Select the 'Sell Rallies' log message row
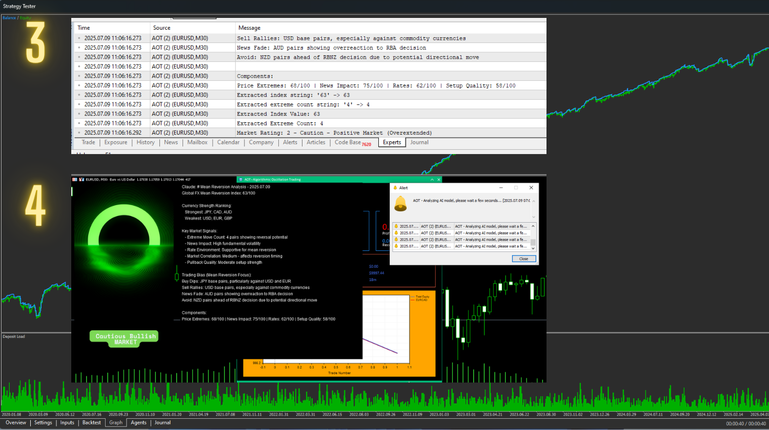This screenshot has width=769, height=430. (x=310, y=38)
